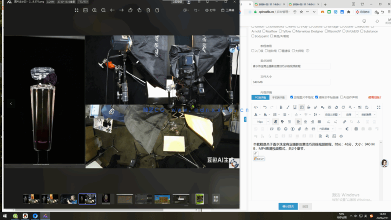Open the 自定义标题 heading dropdown
Image resolution: width=391 pixels, height=220 pixels.
(333, 115)
